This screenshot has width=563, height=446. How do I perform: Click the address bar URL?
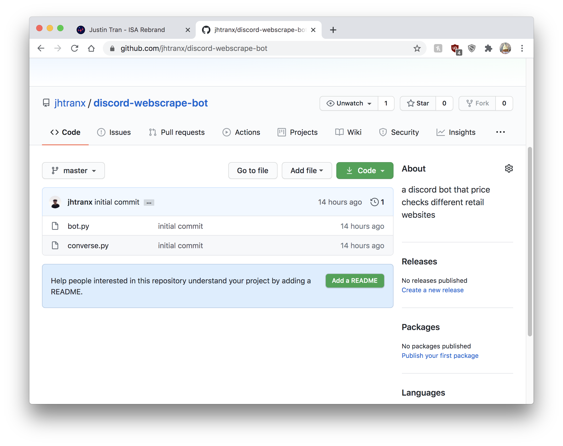tap(194, 48)
